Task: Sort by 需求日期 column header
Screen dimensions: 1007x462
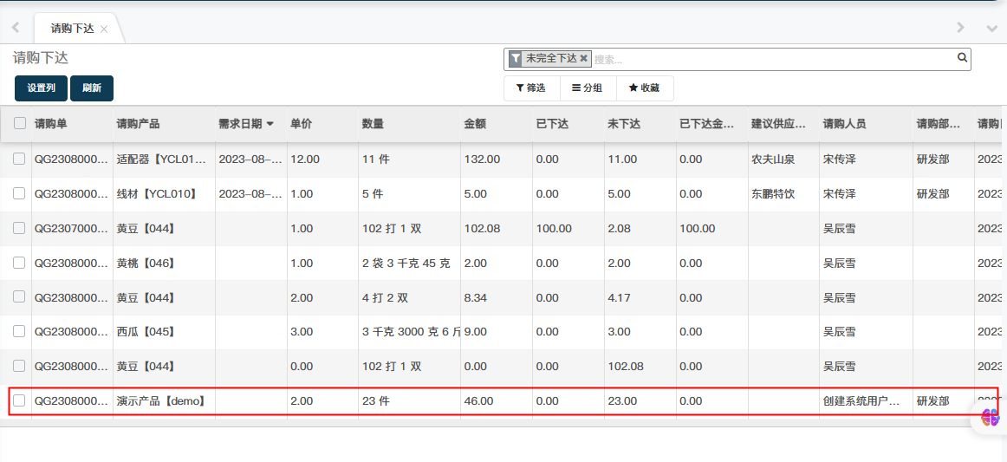Action: click(246, 124)
